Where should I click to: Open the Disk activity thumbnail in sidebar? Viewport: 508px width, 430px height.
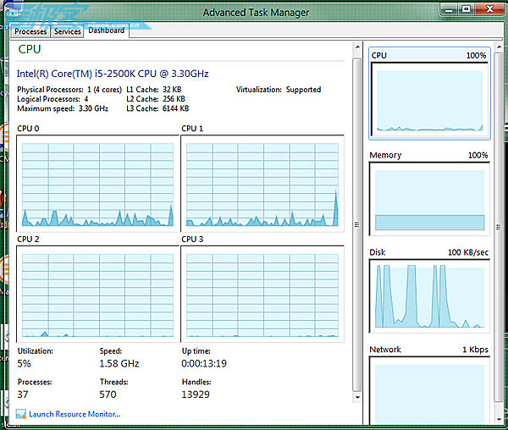click(x=428, y=293)
